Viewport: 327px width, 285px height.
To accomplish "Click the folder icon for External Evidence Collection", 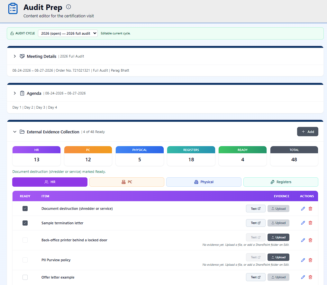I will pyautogui.click(x=22, y=132).
